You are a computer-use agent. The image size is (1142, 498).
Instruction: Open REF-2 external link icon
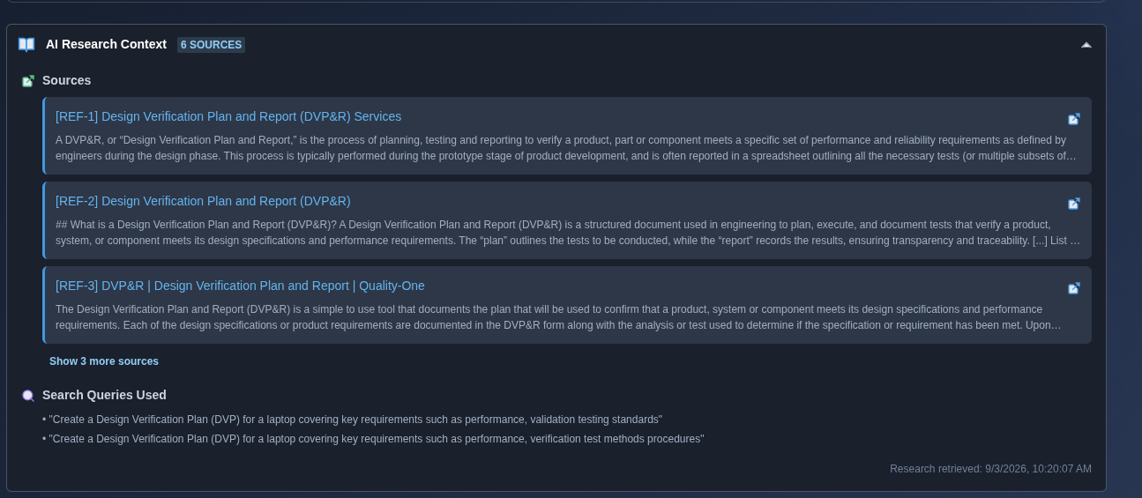pos(1073,204)
